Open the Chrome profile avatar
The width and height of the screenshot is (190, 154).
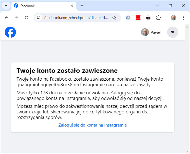173,18
